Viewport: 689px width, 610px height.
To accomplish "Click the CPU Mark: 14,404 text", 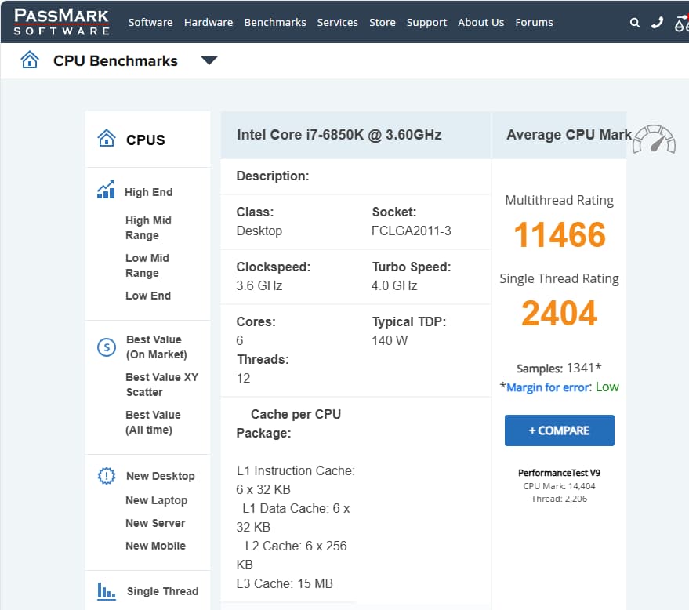I will coord(559,486).
